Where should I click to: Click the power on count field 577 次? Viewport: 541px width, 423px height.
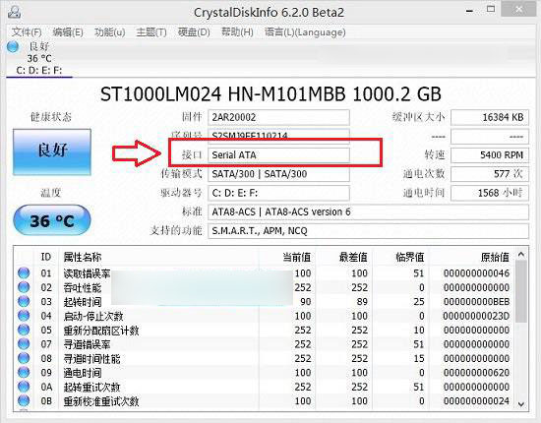pos(490,174)
